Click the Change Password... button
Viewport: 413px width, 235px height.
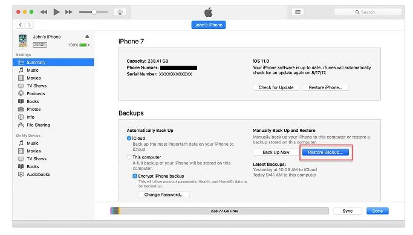pyautogui.click(x=164, y=195)
